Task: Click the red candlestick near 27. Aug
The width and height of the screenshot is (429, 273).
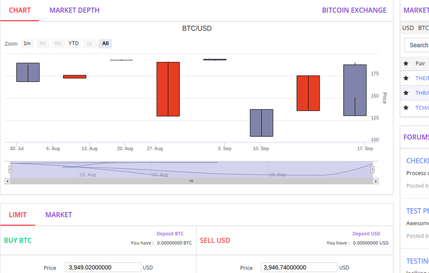Action: (168, 89)
